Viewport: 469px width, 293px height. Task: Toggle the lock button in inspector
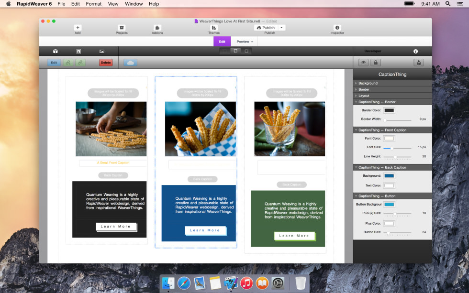376,63
